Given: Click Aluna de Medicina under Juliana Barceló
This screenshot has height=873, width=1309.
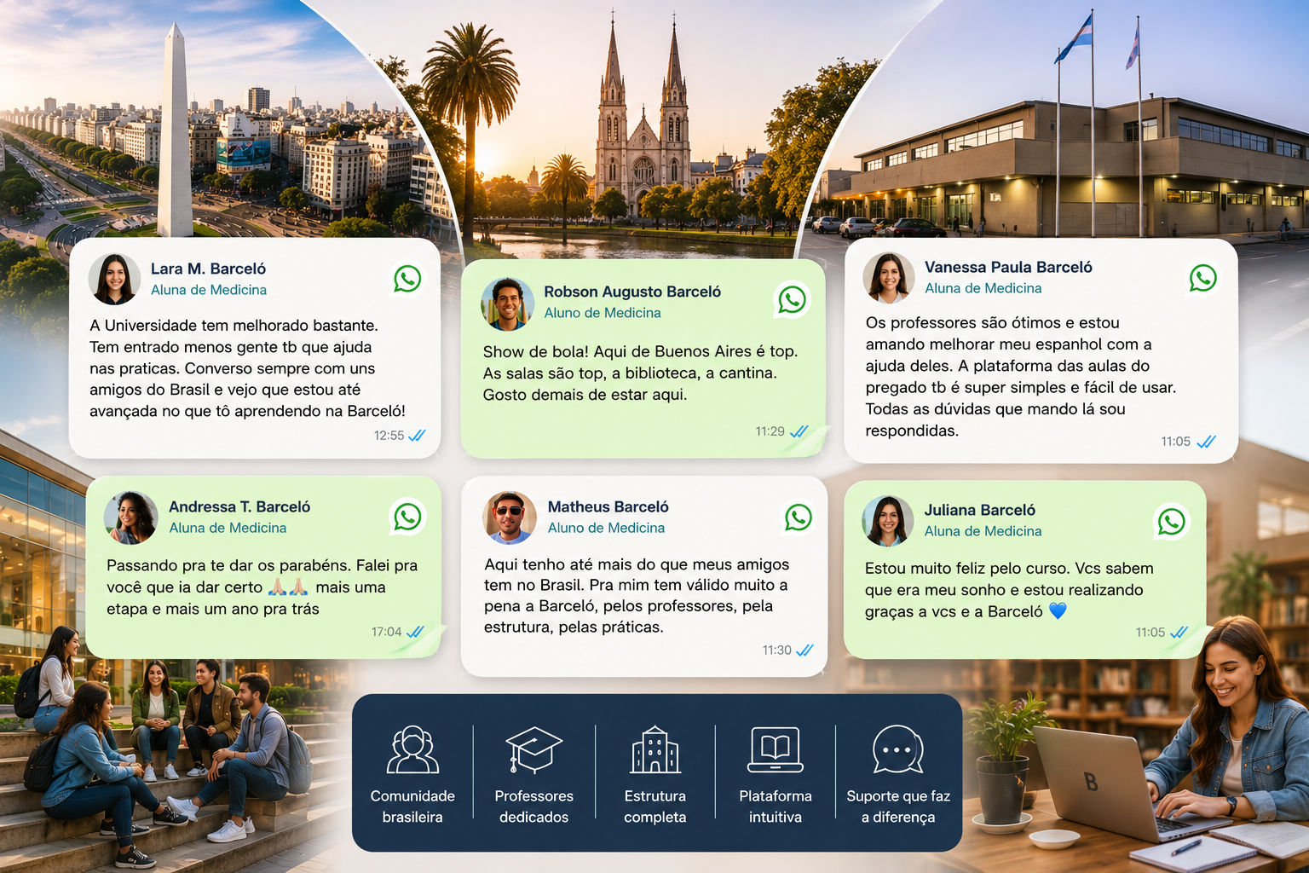Looking at the screenshot, I should [x=983, y=531].
